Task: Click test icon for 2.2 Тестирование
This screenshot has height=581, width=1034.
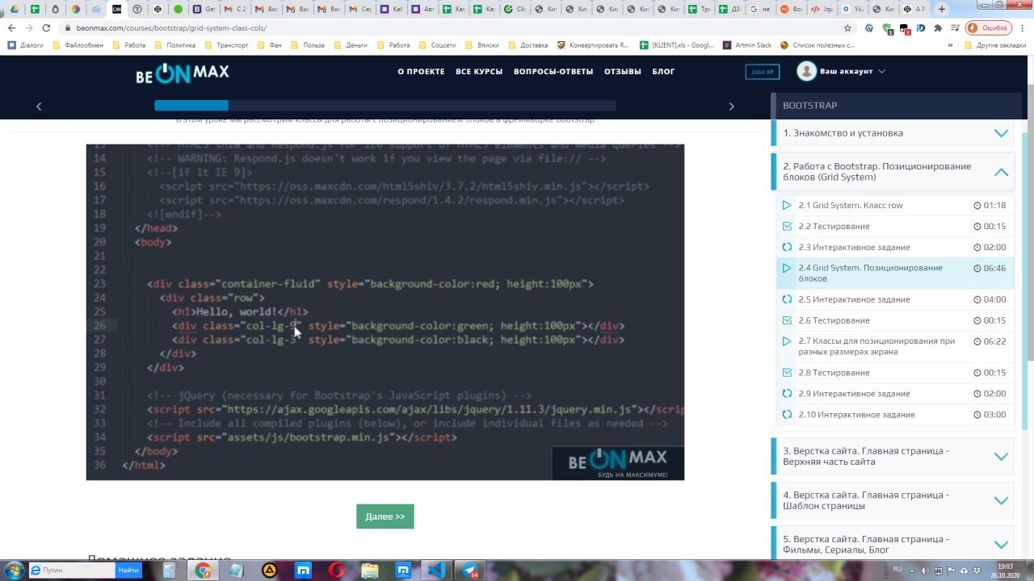Action: click(x=787, y=226)
